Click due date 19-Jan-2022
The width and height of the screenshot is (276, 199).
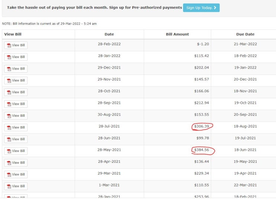[x=245, y=67]
